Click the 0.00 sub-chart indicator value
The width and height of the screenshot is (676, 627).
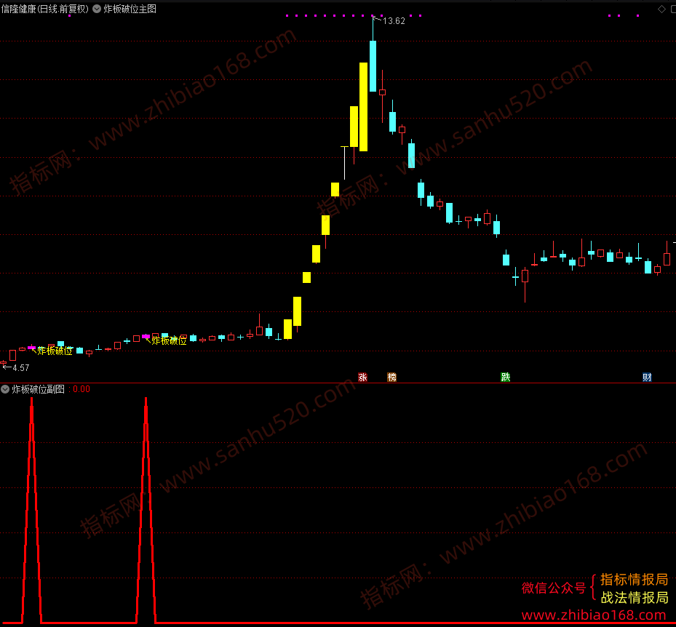[81, 389]
